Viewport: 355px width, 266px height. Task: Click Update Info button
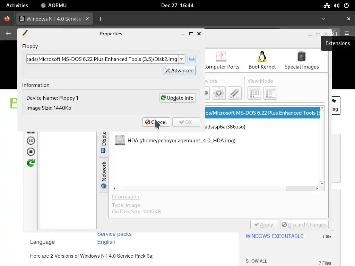point(177,98)
